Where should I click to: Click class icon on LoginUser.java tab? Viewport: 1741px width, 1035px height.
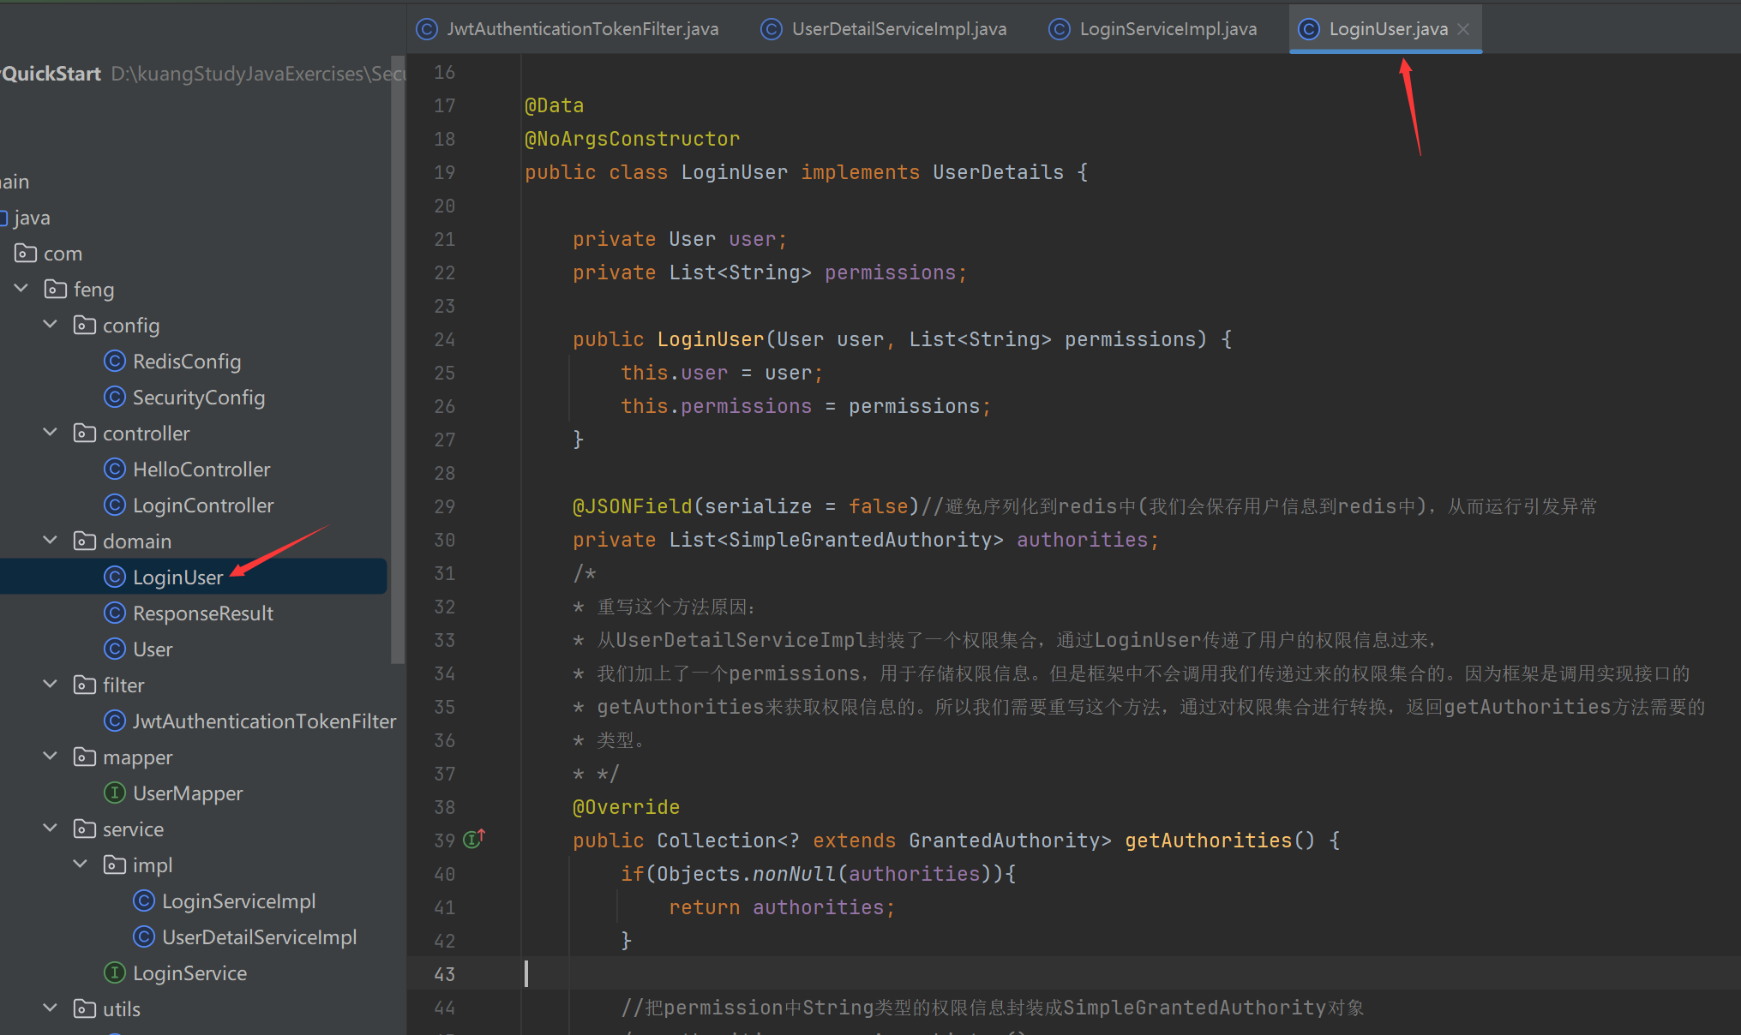1309,29
